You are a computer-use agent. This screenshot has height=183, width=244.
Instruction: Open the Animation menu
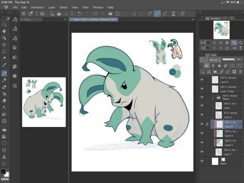click(x=38, y=7)
